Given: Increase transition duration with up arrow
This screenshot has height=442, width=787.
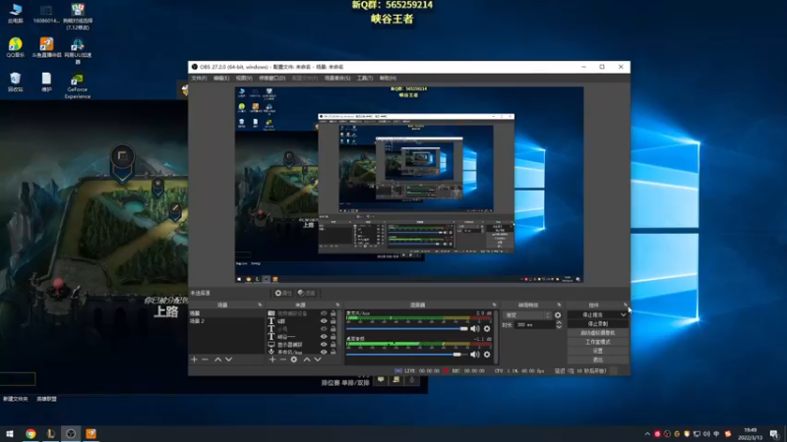Looking at the screenshot, I should click(559, 323).
